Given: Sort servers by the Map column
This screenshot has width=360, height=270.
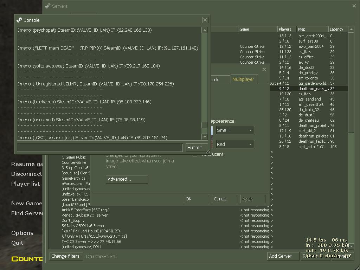Looking at the screenshot, I should pos(313,29).
